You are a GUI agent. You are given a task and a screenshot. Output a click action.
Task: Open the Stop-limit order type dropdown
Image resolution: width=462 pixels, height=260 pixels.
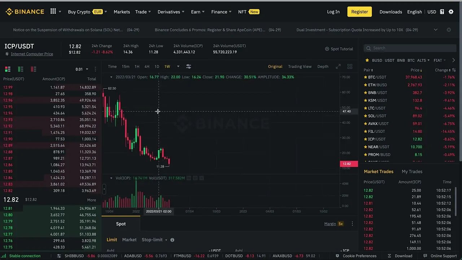click(x=154, y=240)
